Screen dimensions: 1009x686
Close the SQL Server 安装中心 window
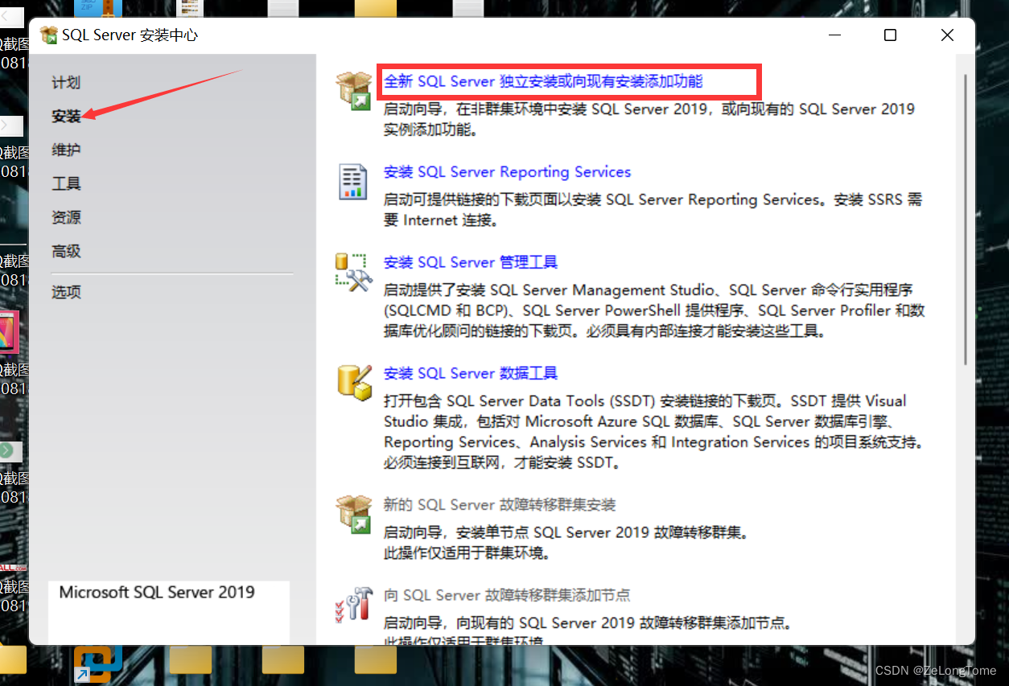tap(947, 35)
